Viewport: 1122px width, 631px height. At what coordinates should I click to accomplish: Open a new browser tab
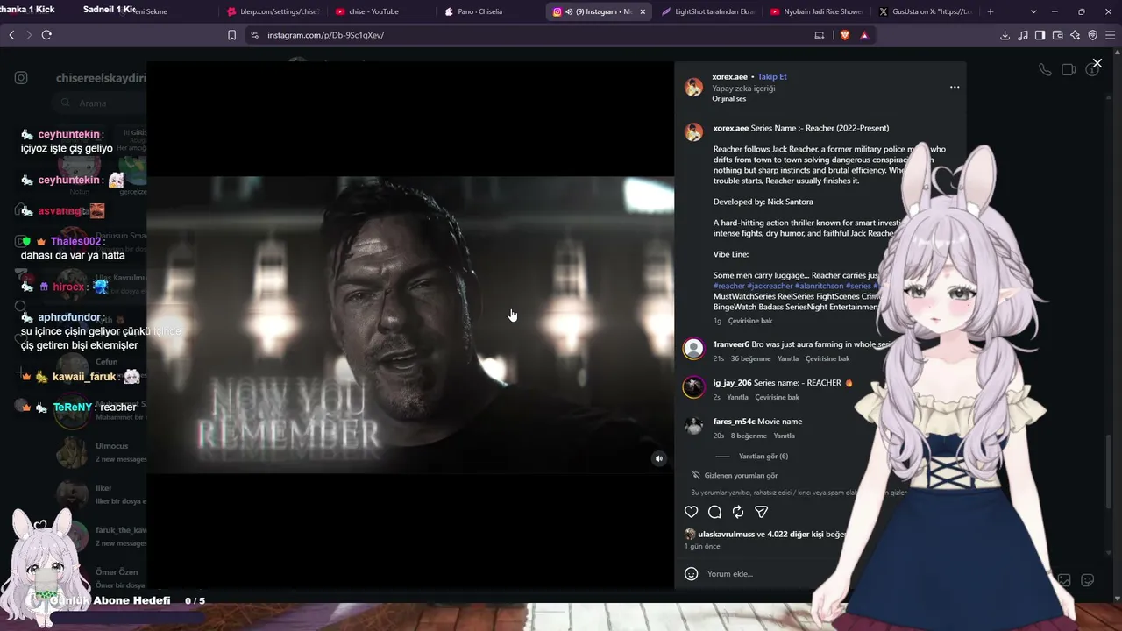991,11
